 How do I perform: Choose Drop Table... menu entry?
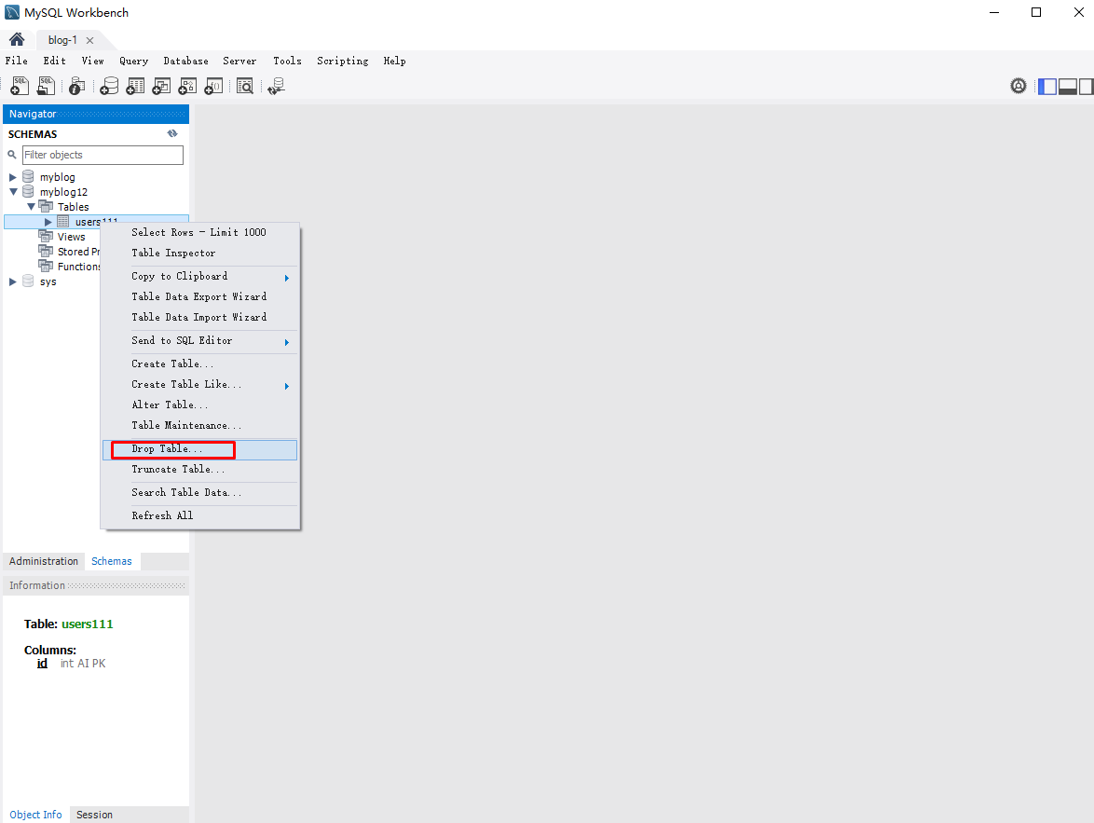[x=199, y=449]
